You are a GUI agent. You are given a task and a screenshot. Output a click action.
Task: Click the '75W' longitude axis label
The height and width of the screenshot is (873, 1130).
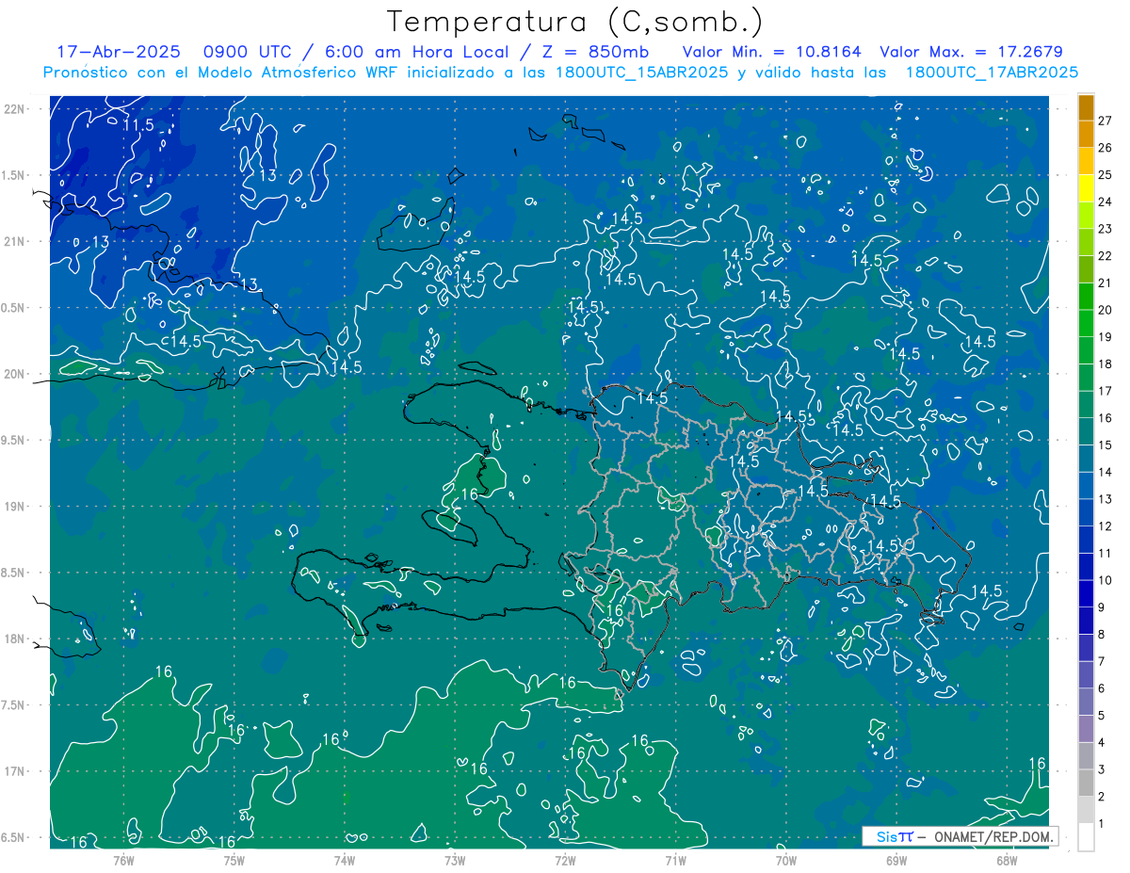pos(234,860)
